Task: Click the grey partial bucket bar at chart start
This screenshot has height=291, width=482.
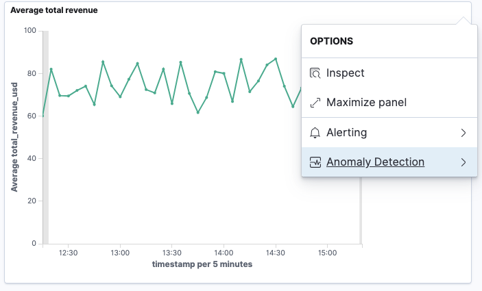Action: pyautogui.click(x=45, y=137)
